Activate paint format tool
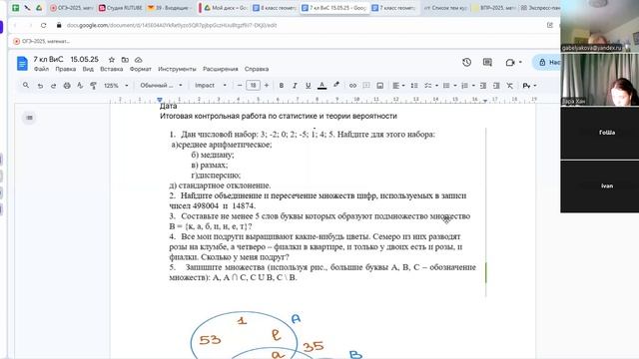 (x=93, y=86)
